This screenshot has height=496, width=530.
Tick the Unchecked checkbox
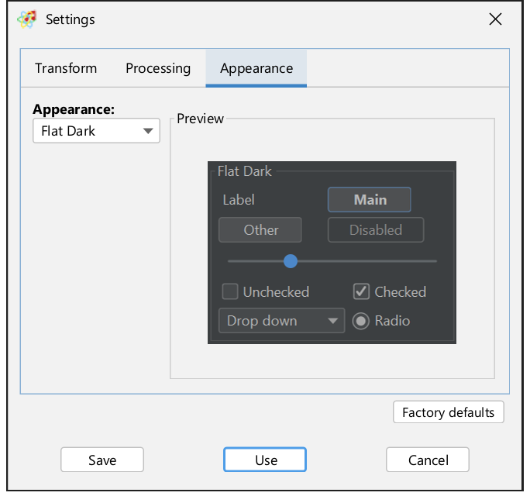(230, 292)
